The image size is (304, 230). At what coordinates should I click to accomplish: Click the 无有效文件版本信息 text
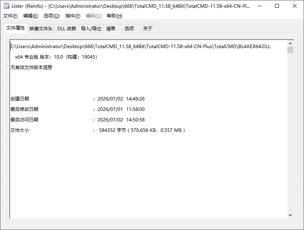tap(31, 67)
